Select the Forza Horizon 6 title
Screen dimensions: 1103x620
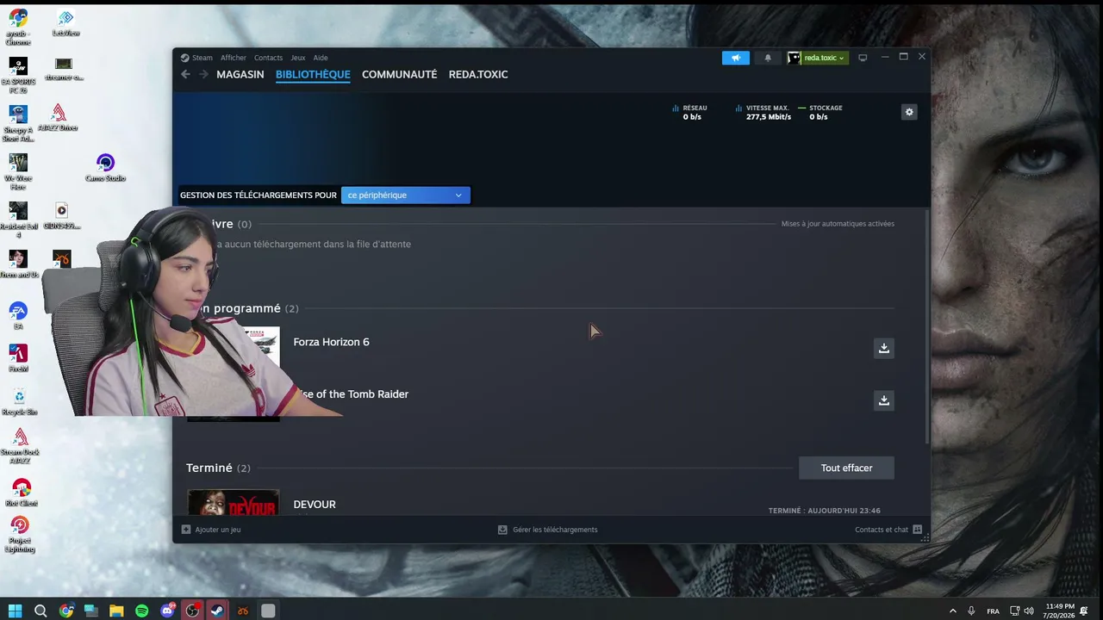point(331,342)
